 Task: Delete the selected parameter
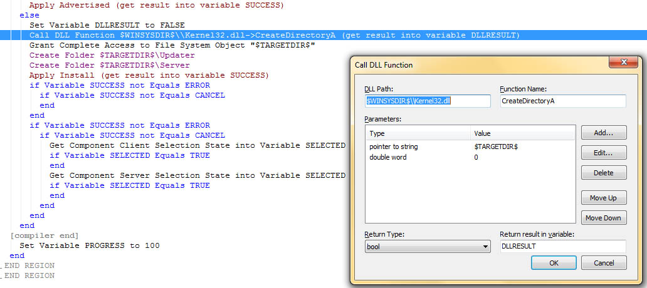(x=604, y=173)
